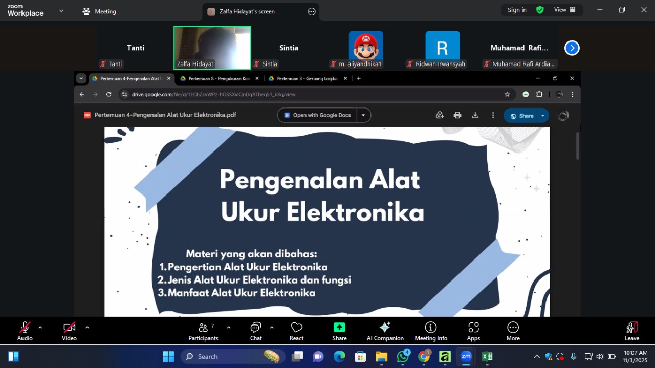The image size is (655, 368).
Task: Click the Sign in button
Action: (x=517, y=10)
